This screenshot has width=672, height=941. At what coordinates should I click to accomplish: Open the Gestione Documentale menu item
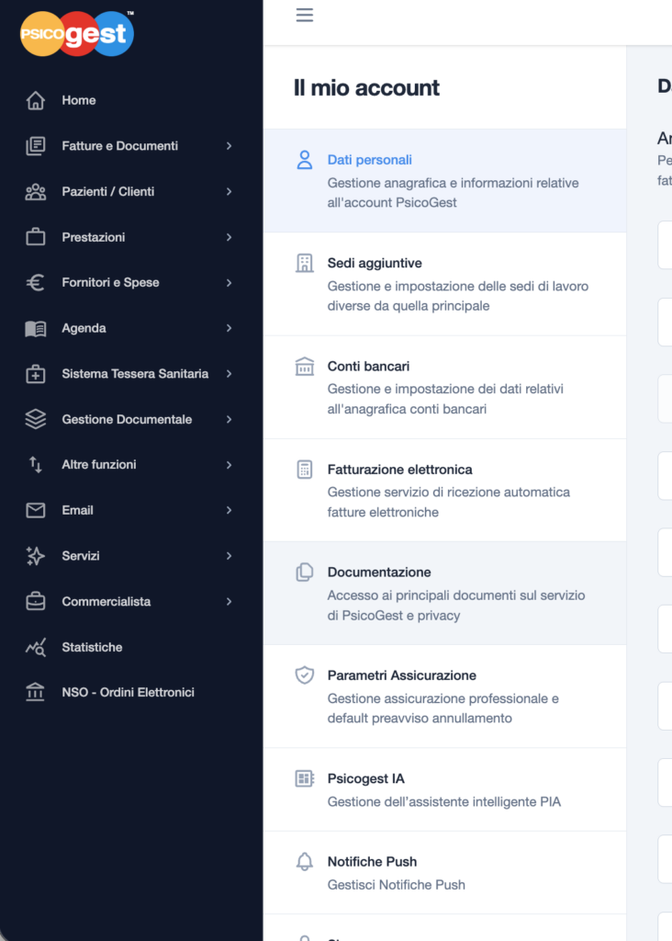pos(127,419)
